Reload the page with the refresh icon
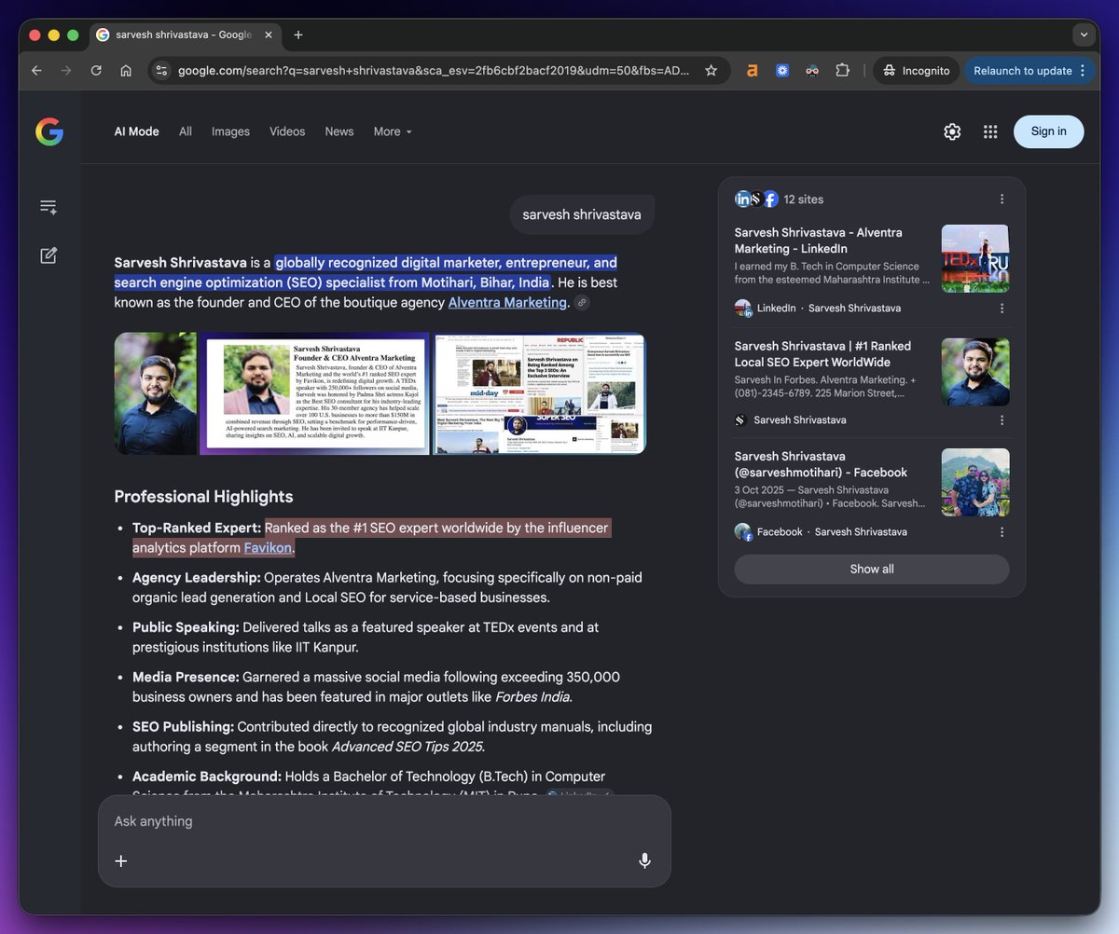This screenshot has width=1119, height=934. pos(96,71)
